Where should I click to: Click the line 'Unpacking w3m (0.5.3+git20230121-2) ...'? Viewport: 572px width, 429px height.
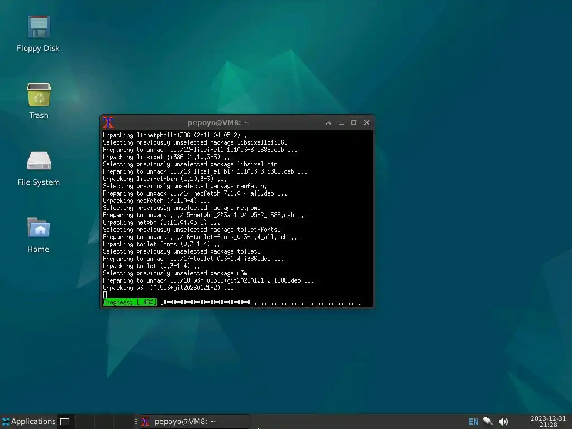tap(168, 288)
